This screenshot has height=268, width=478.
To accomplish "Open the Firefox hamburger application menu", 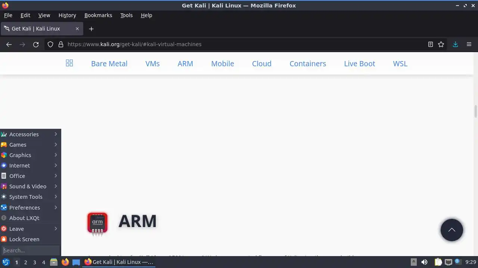I will coord(469,44).
